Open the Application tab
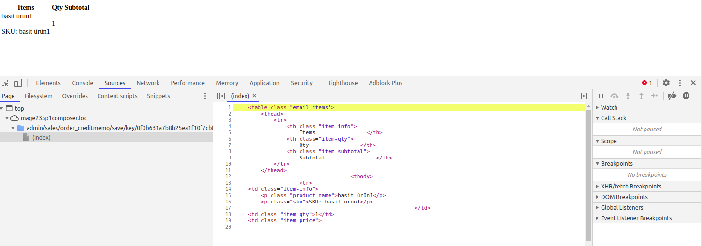702x246 pixels. [264, 83]
